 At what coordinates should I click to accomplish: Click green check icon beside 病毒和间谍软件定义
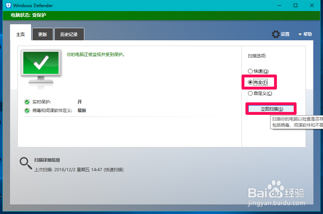[x=27, y=111]
